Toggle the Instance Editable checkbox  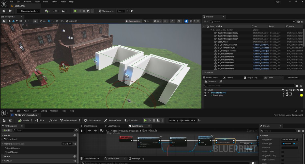(283, 152)
